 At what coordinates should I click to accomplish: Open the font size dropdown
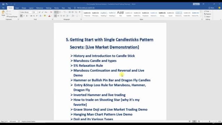37,12
